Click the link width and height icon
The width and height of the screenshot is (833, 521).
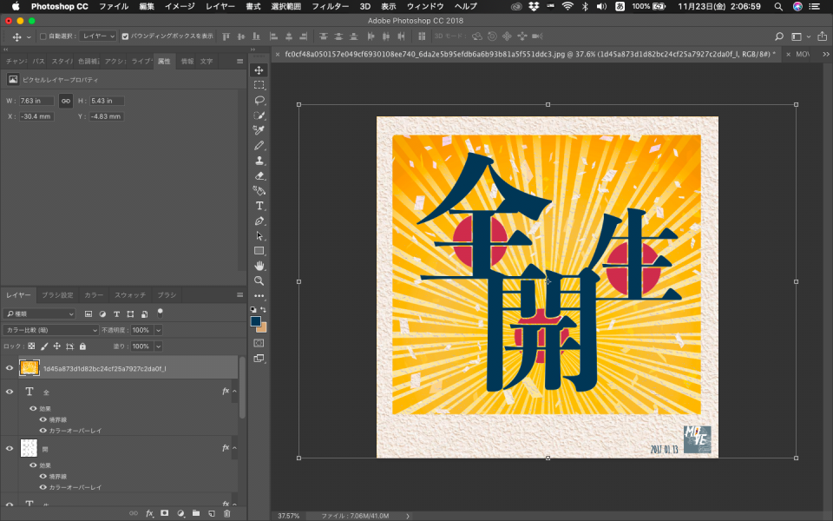(65, 101)
